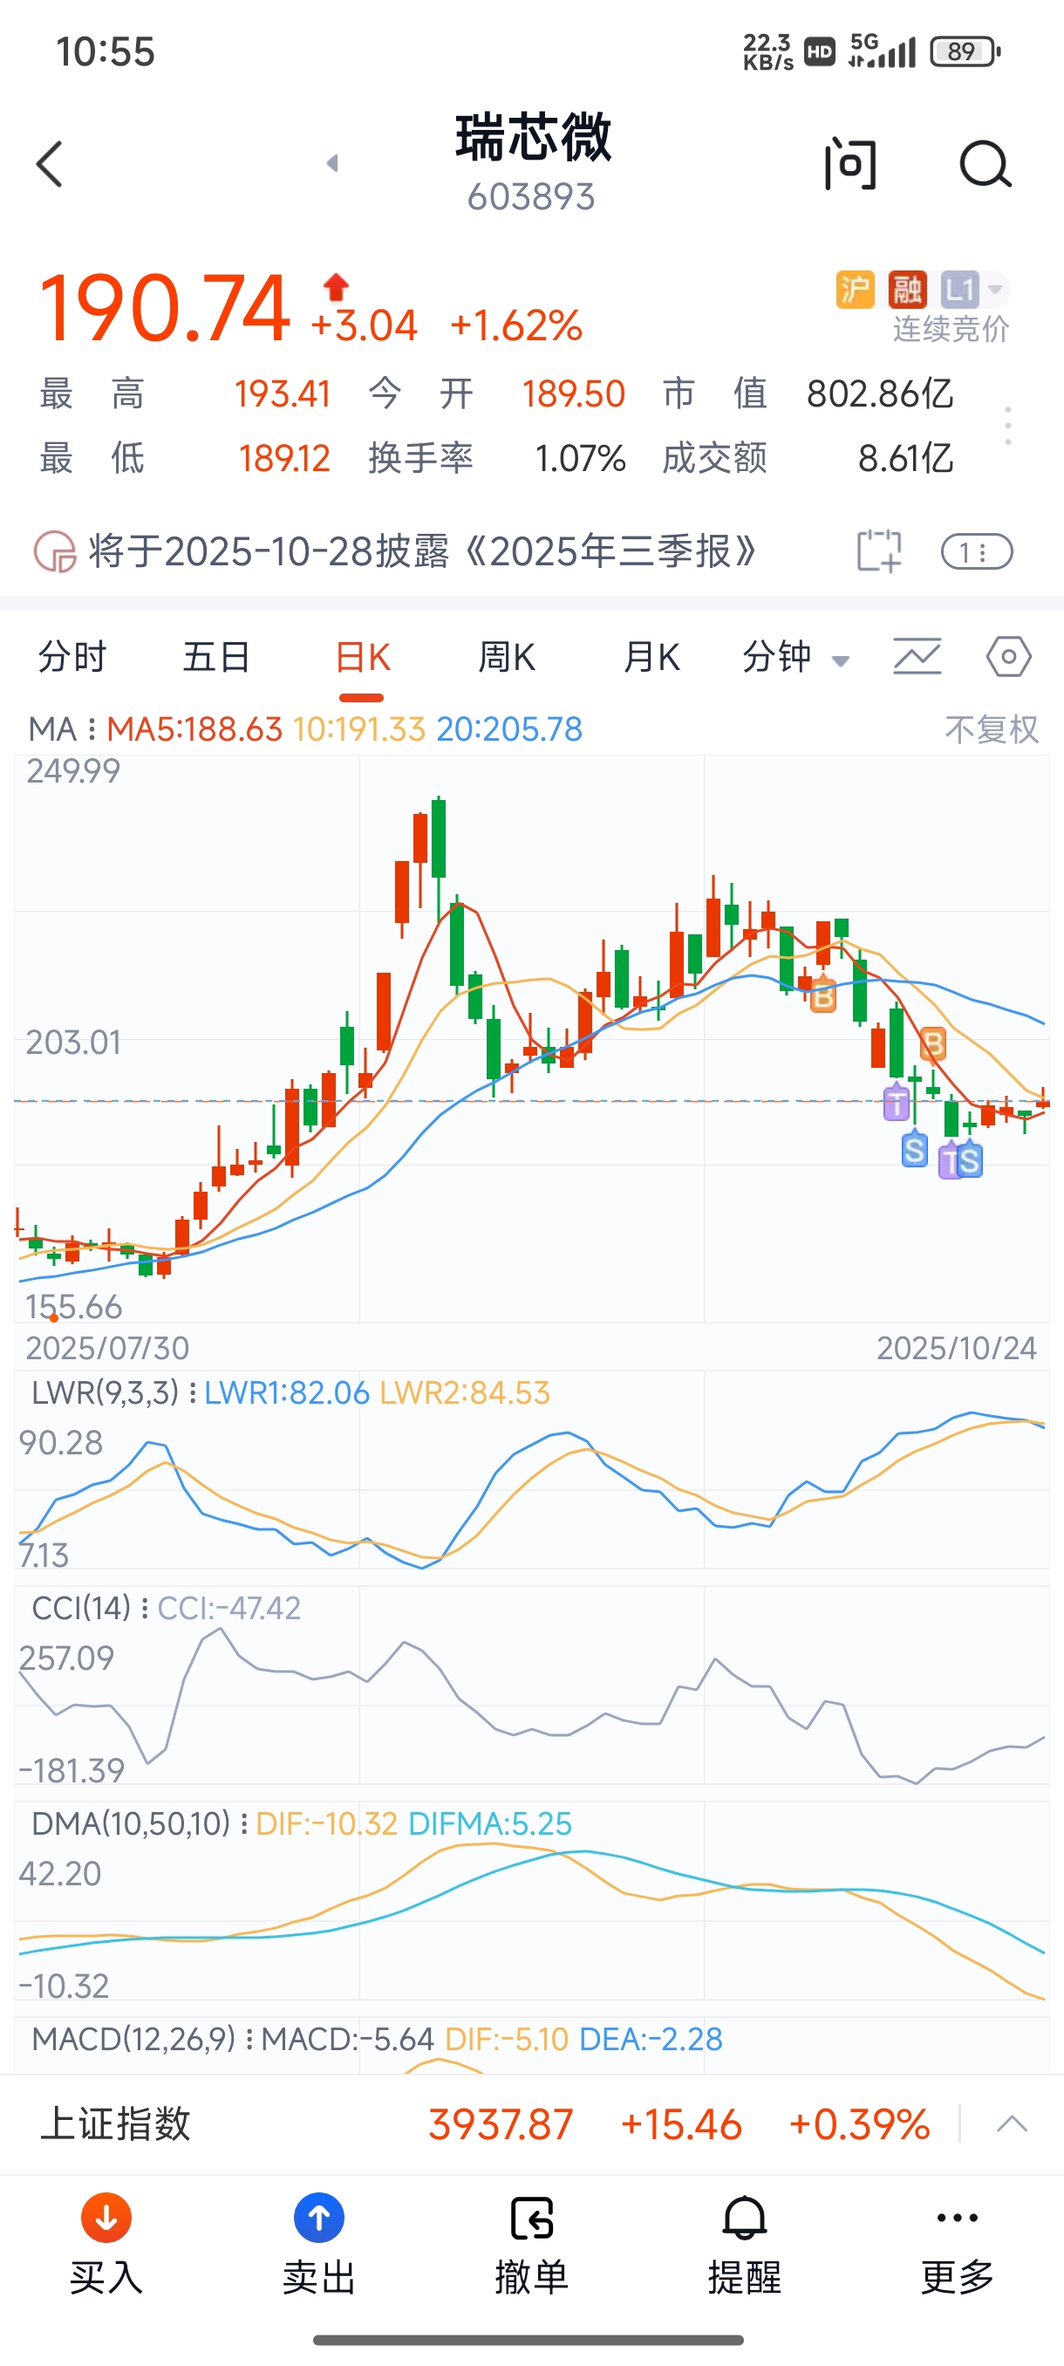The image size is (1064, 2366).
Task: Tap the announcement pie-chart icon
Action: tap(55, 552)
